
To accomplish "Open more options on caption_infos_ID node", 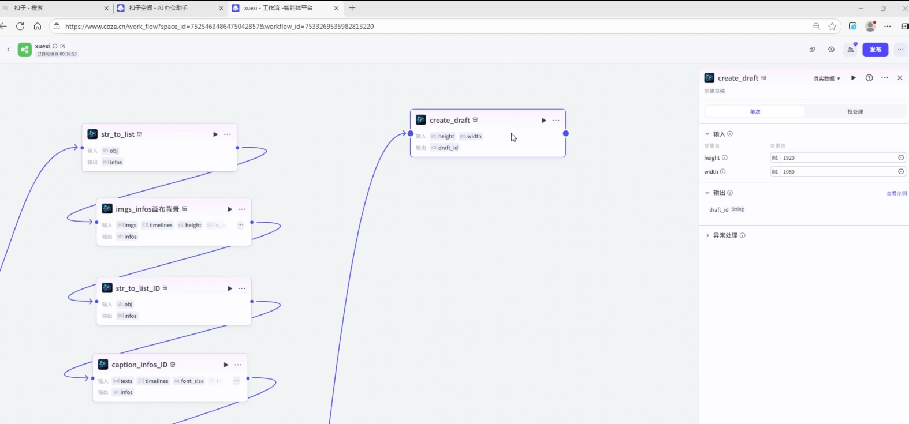I will pos(238,365).
